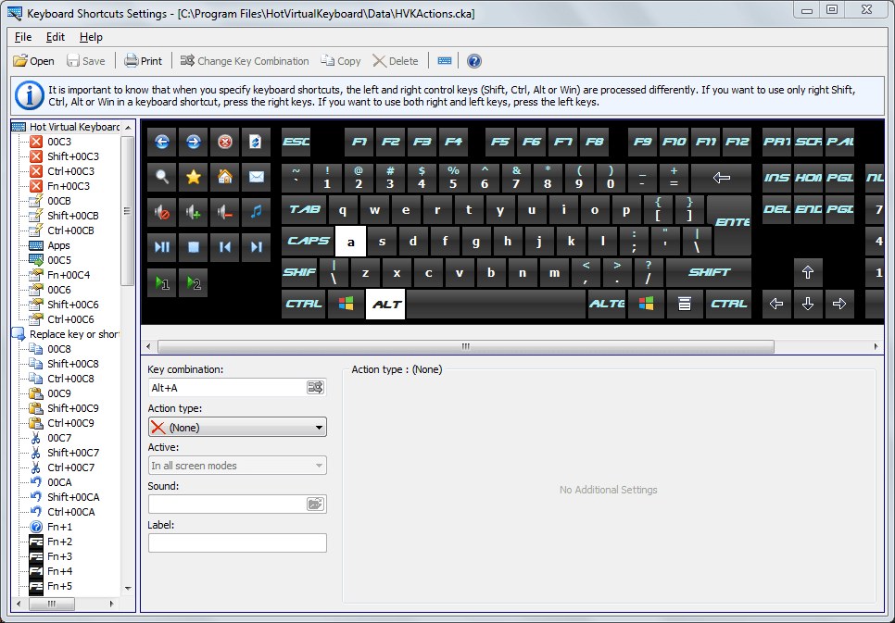895x623 pixels.
Task: Click the Launch App 2 key
Action: [194, 283]
